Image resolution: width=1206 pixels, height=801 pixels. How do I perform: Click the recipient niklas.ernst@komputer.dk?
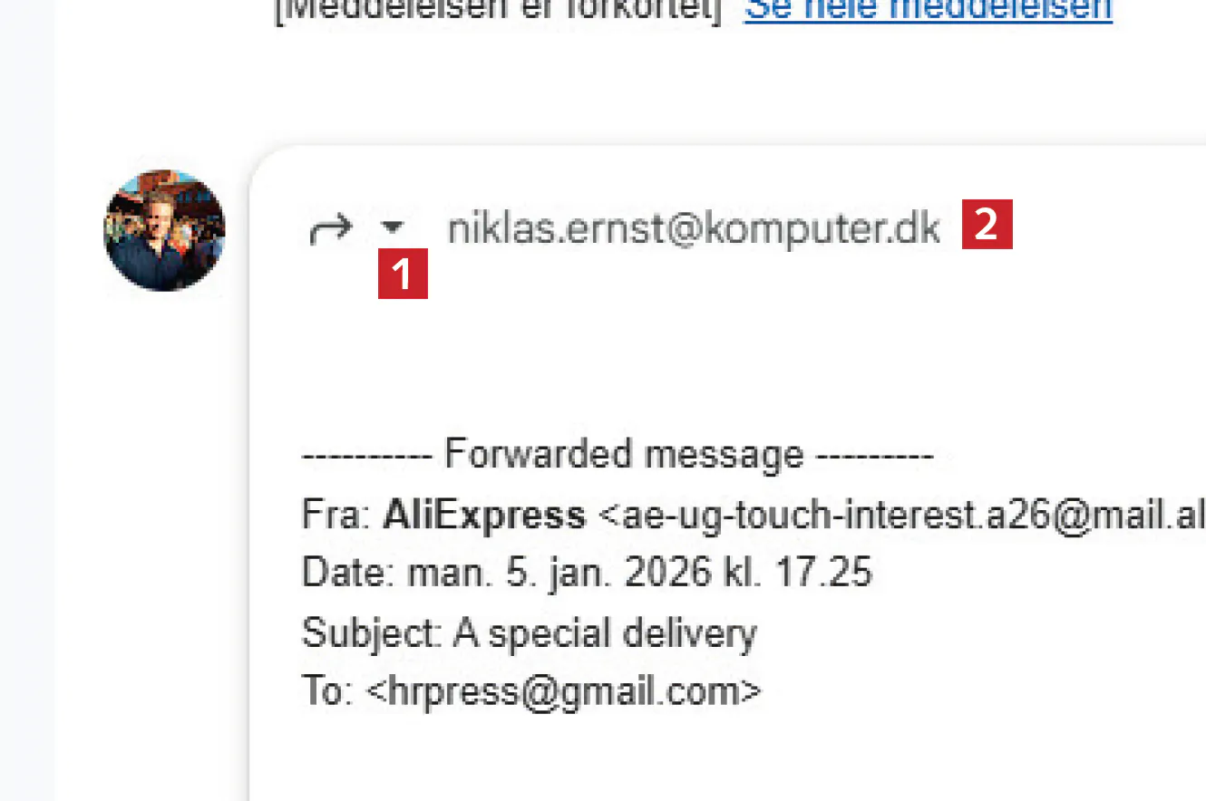coord(694,230)
